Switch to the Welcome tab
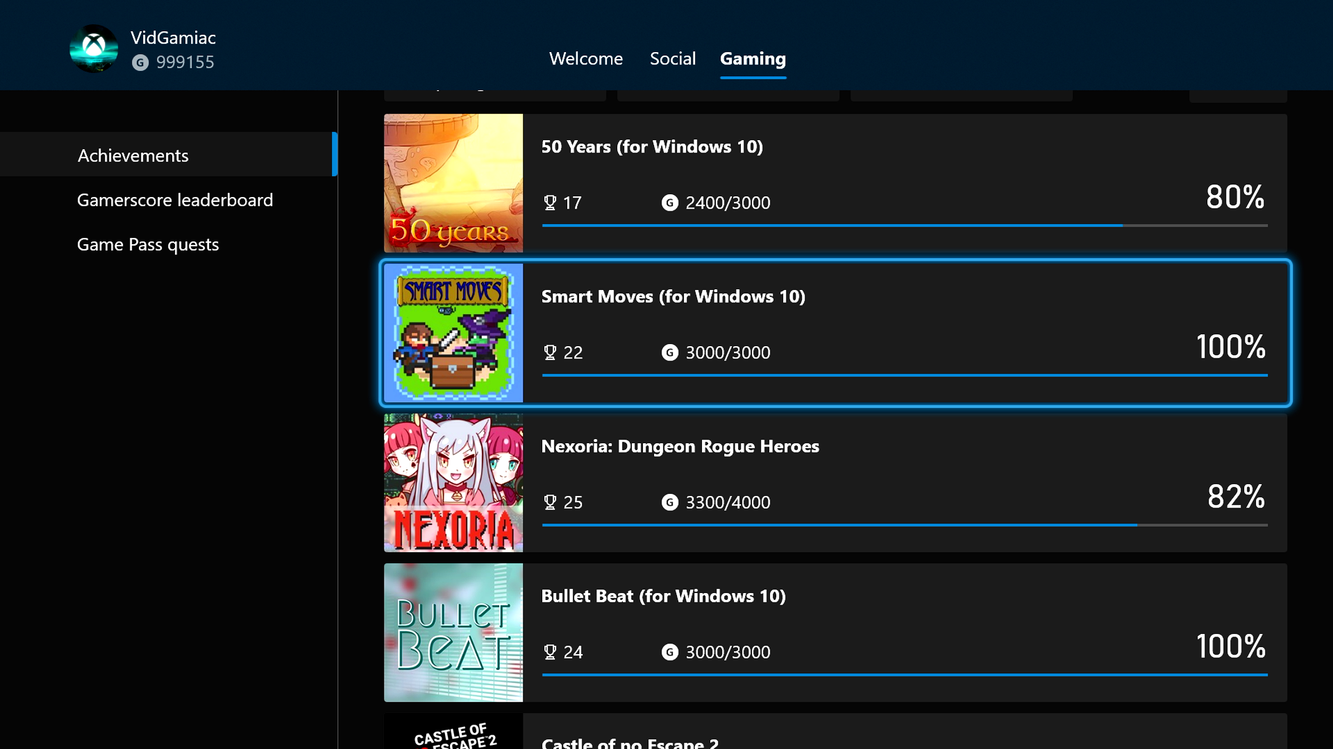1333x749 pixels. (x=585, y=59)
